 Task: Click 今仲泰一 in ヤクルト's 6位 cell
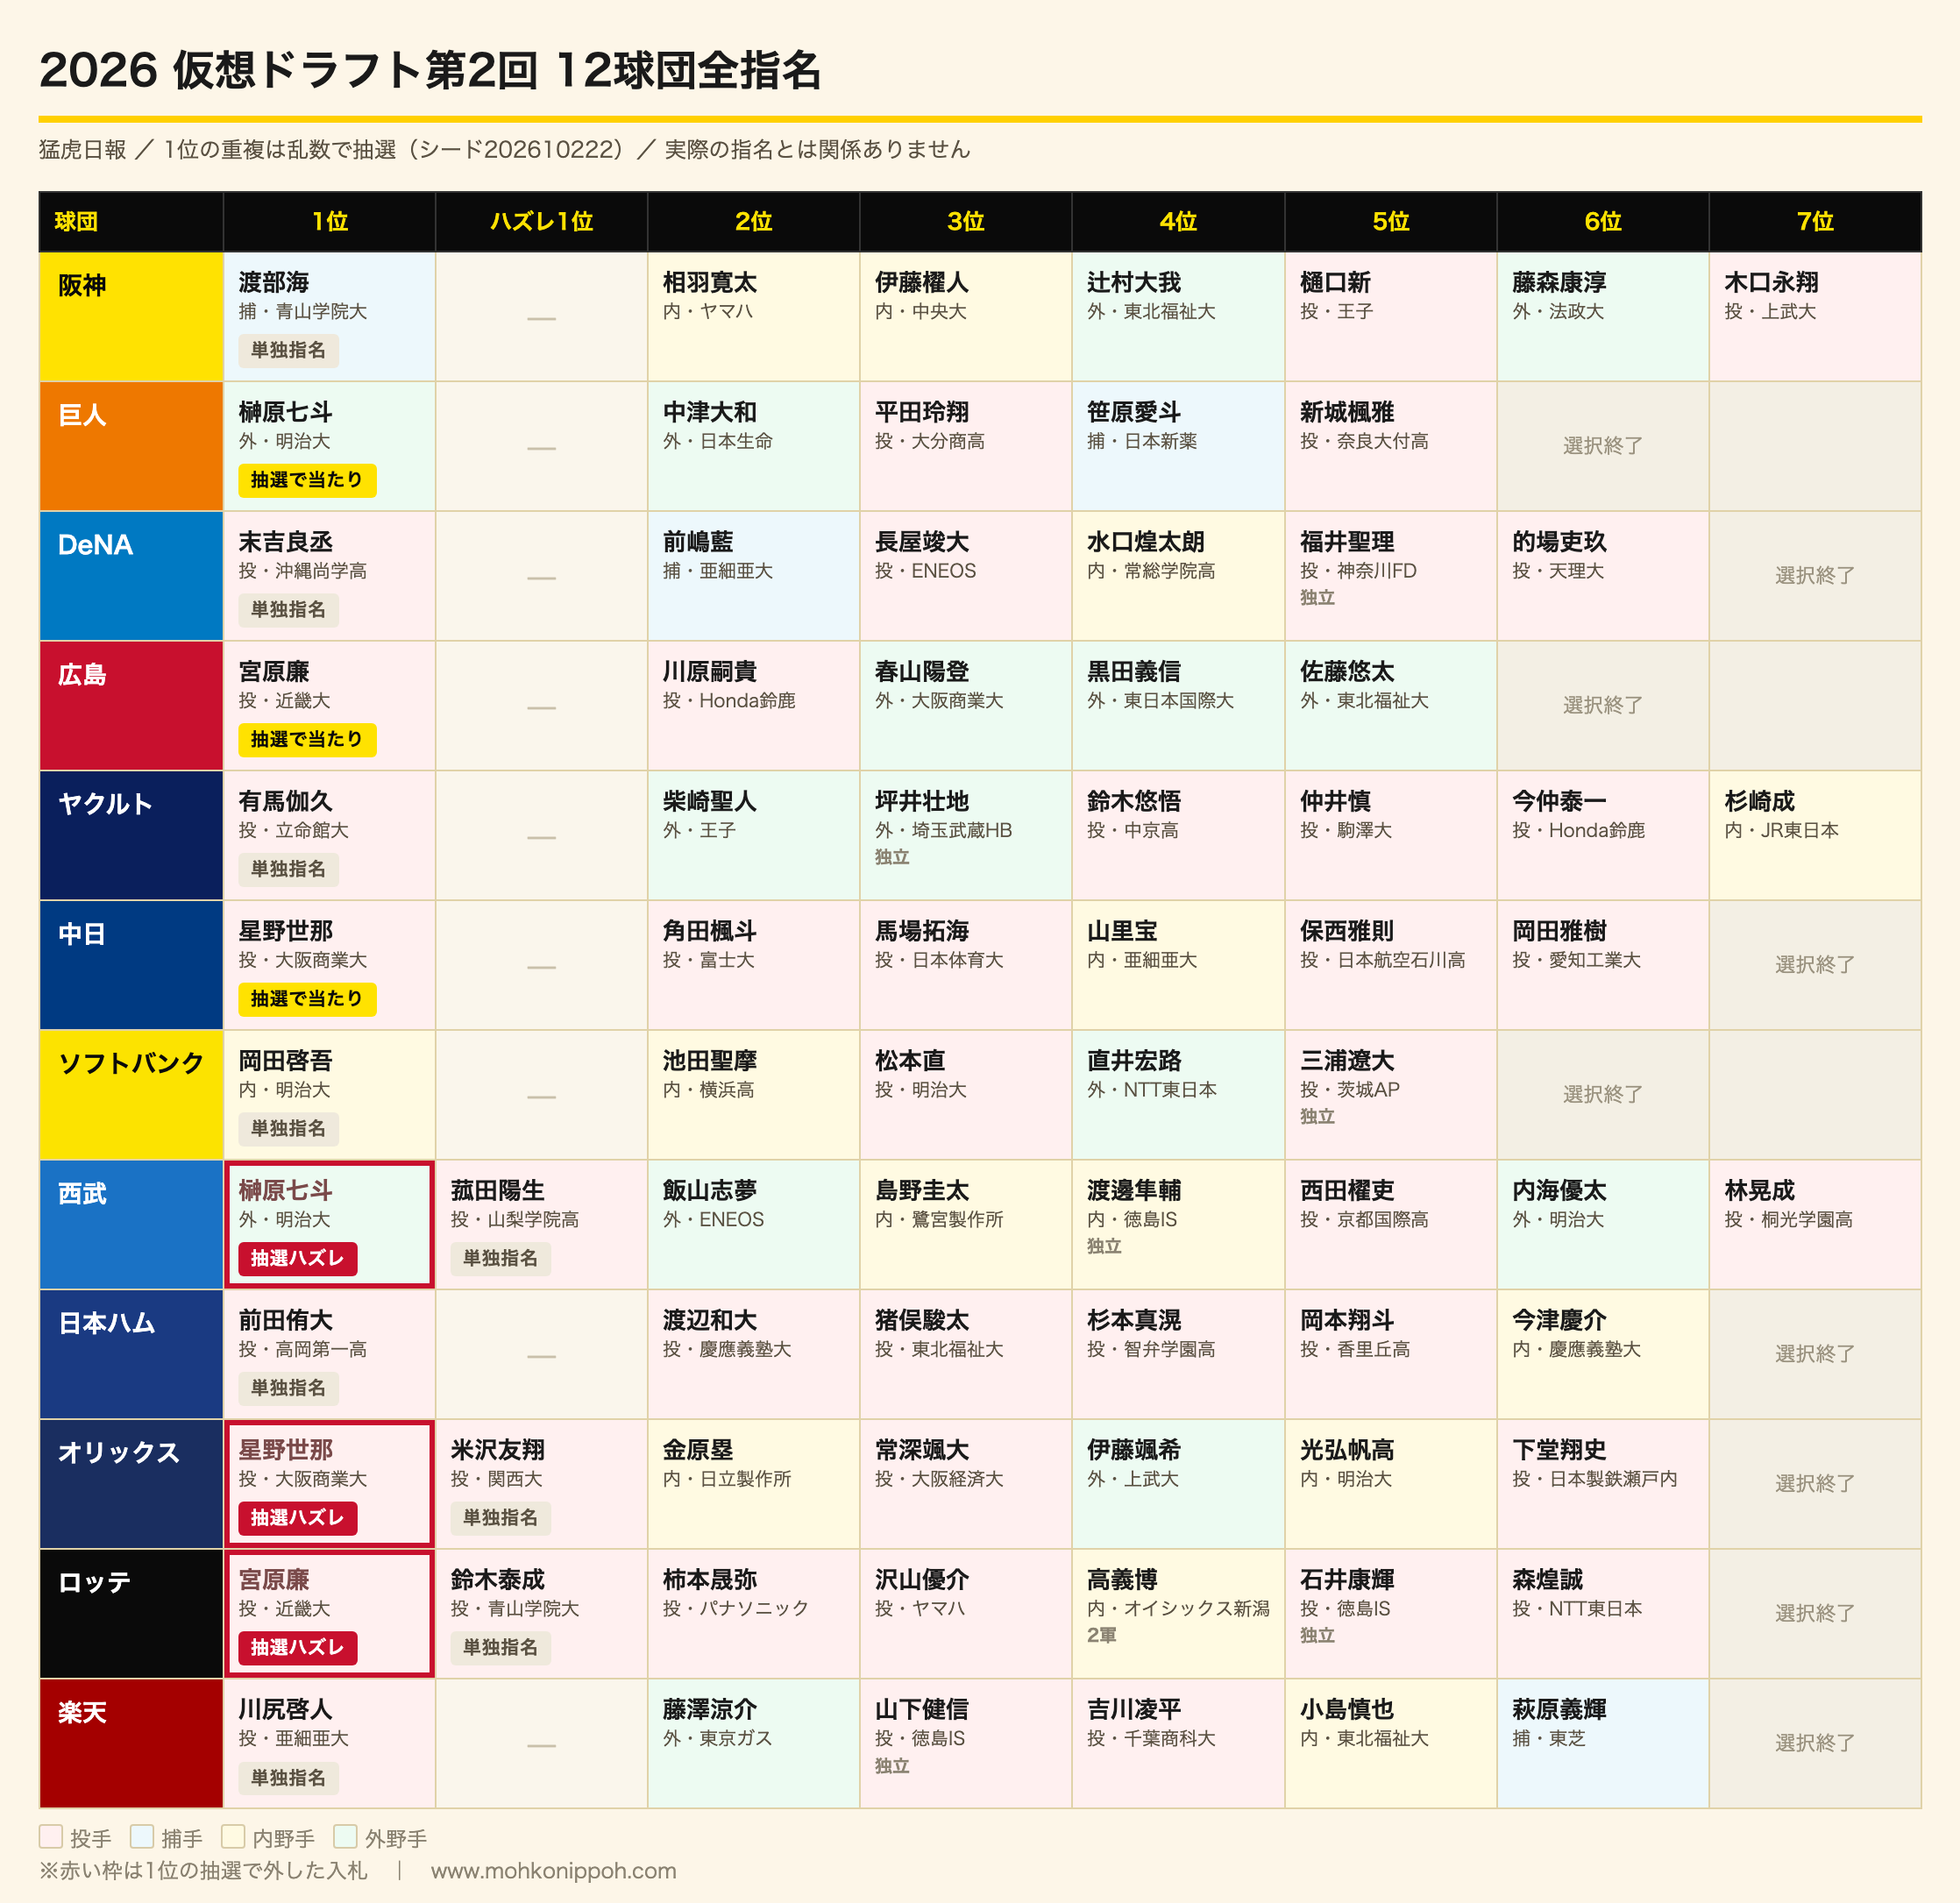coord(1559,801)
